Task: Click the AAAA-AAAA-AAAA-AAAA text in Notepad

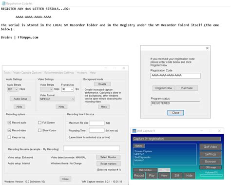Action: [34, 17]
